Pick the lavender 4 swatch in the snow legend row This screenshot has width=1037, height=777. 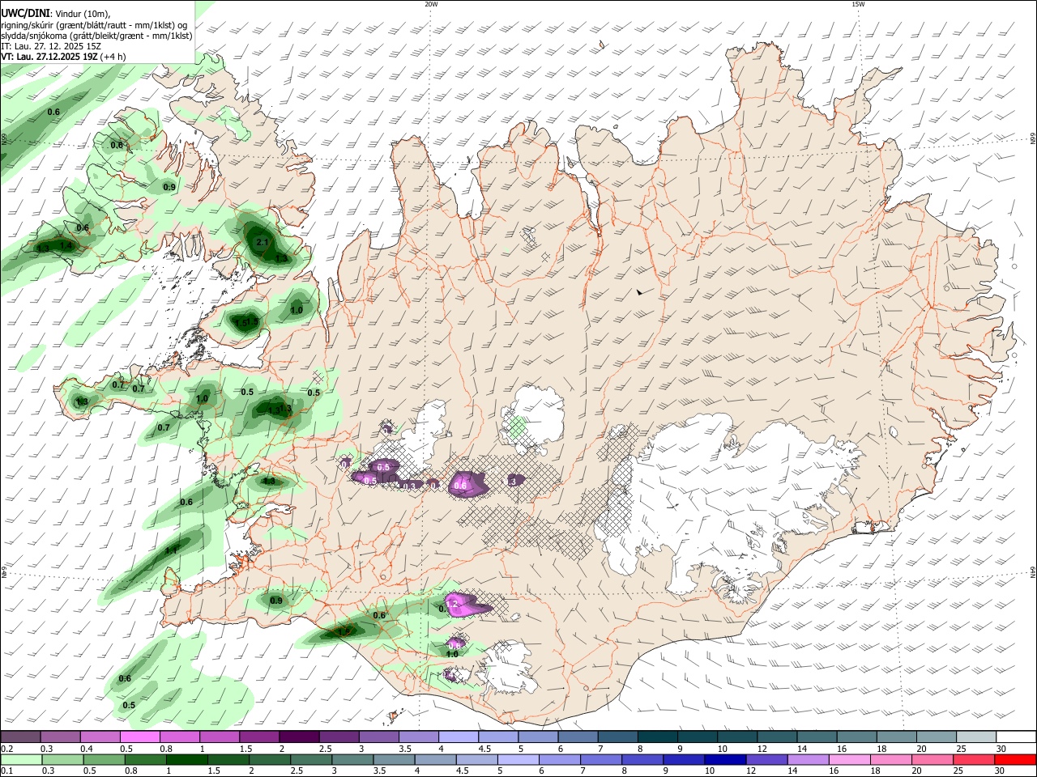[x=457, y=737]
